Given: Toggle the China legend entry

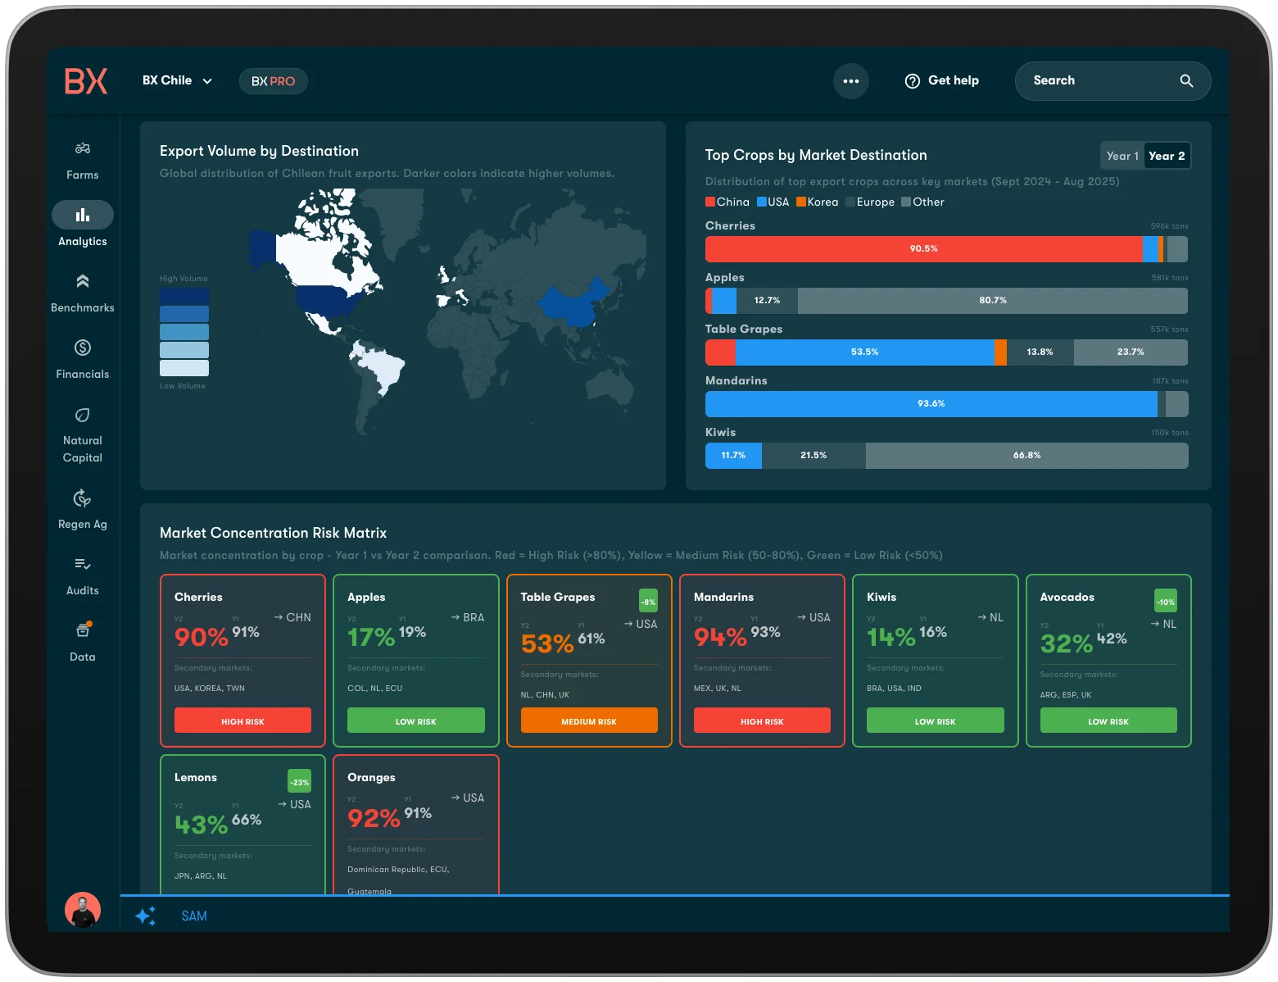Looking at the screenshot, I should point(727,202).
